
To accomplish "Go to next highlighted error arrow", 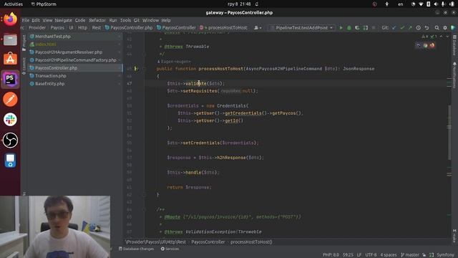I will [x=447, y=37].
